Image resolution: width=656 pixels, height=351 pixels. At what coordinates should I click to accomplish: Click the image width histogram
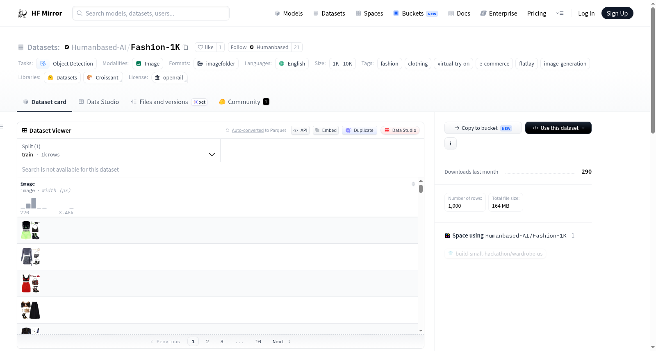(x=47, y=203)
